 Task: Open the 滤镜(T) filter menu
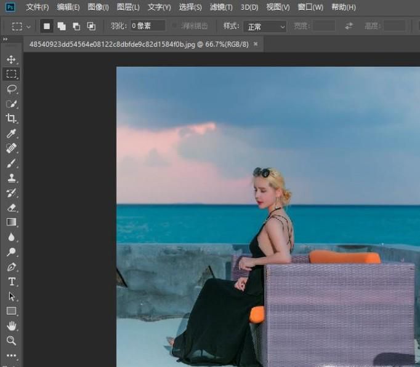(x=221, y=7)
